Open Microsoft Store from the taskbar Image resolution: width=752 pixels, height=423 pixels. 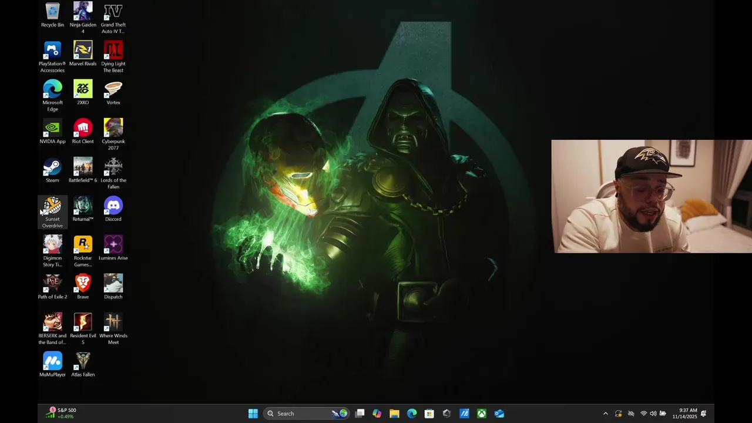click(x=429, y=414)
